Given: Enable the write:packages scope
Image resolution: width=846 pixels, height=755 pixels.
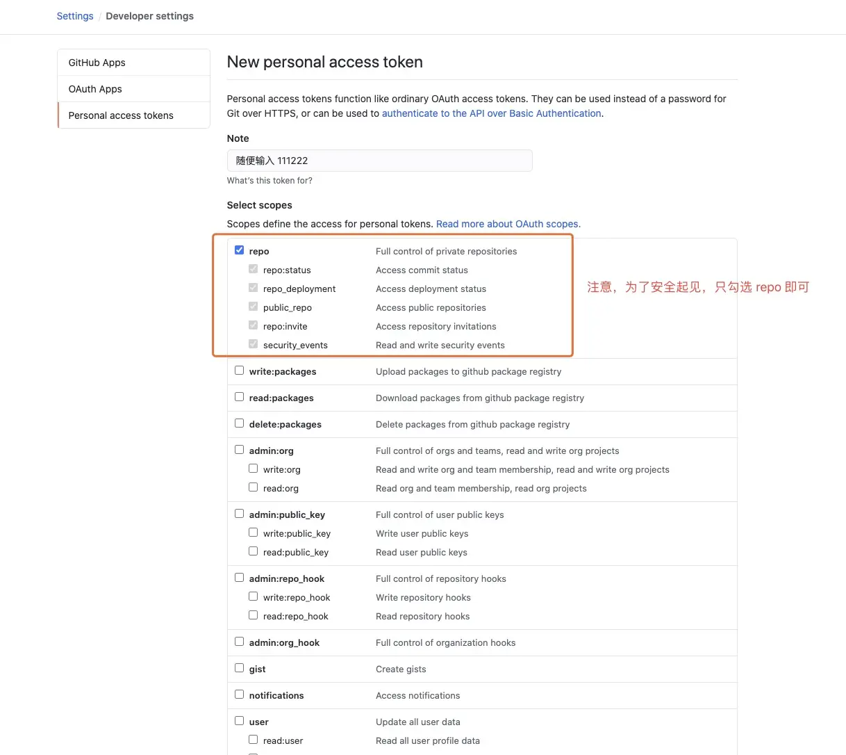Looking at the screenshot, I should [x=239, y=371].
